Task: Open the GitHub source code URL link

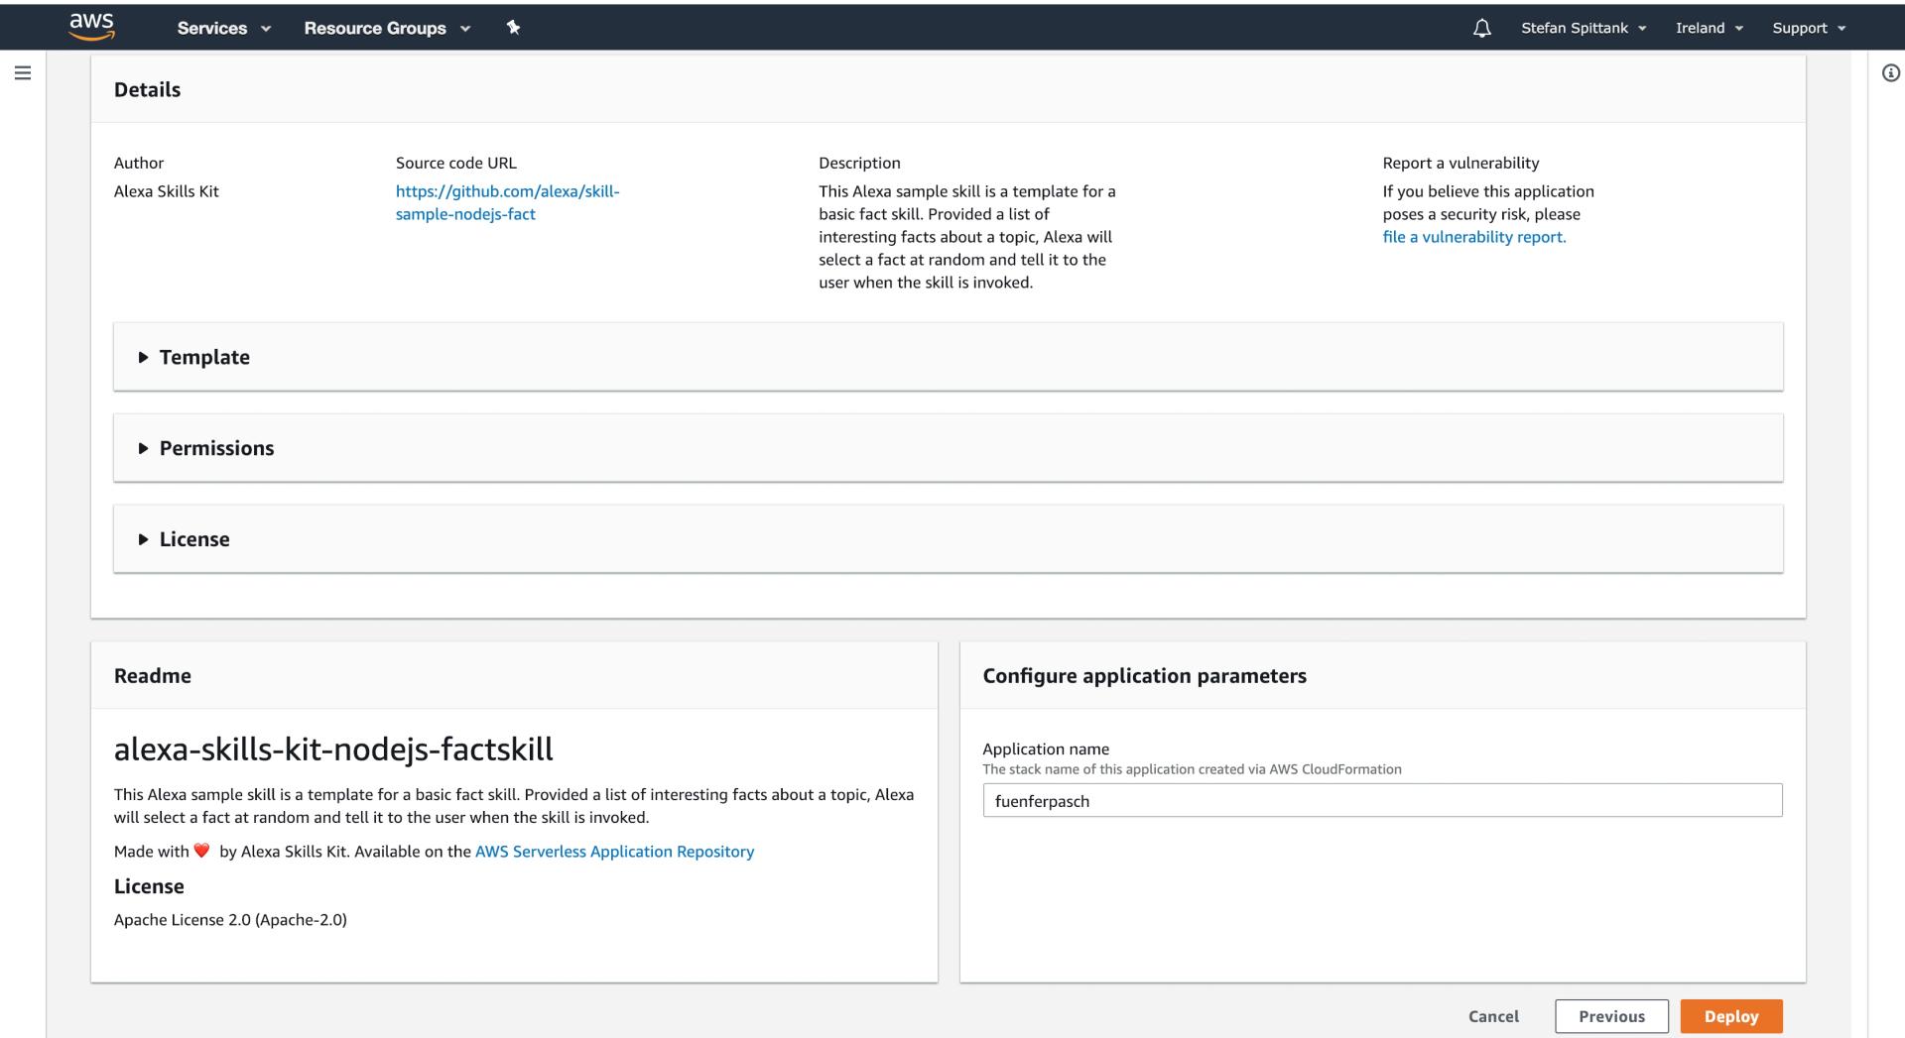Action: [507, 202]
